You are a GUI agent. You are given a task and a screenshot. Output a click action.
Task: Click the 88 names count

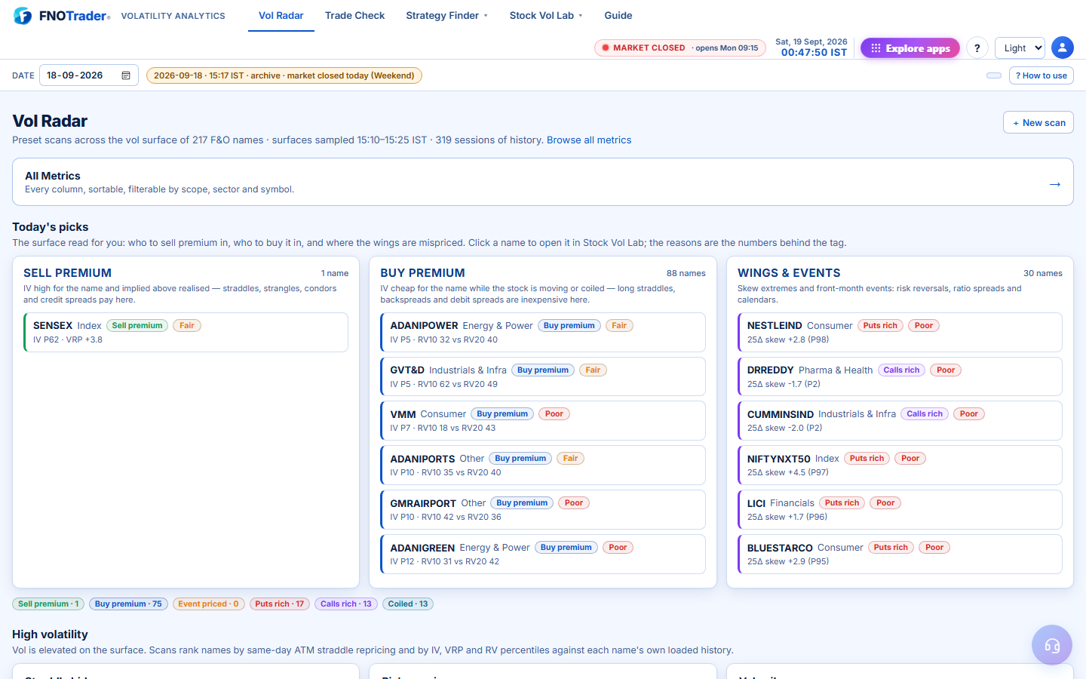[x=686, y=273]
